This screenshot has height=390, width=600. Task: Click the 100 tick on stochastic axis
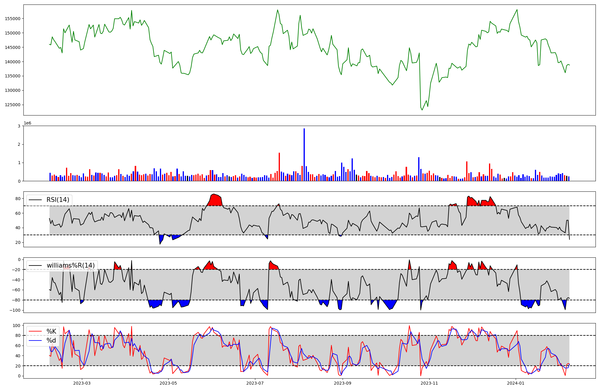[x=17, y=325]
